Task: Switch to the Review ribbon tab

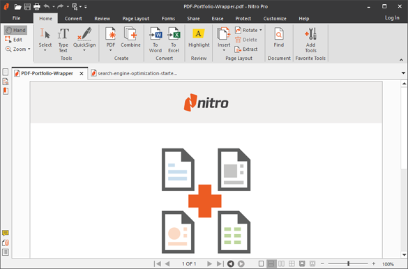Action: tap(102, 18)
